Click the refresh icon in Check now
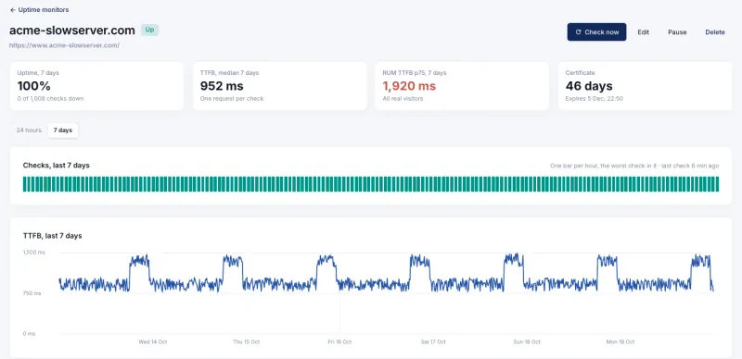The image size is (742, 359). (x=578, y=32)
